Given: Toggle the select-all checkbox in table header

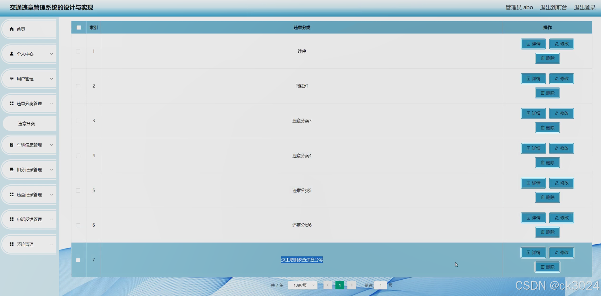Looking at the screenshot, I should tap(79, 27).
